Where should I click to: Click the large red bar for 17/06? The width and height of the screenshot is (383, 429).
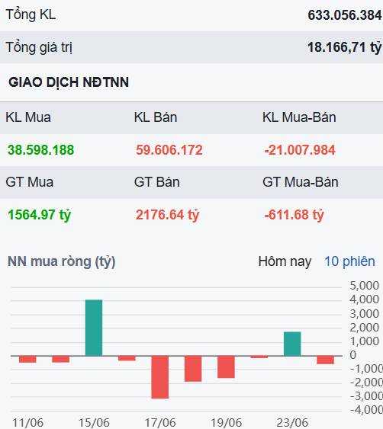160,377
